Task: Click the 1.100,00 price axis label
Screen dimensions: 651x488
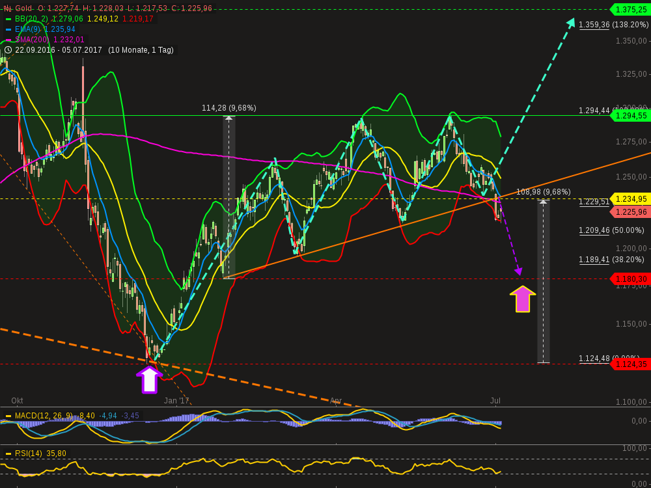Action: 632,401
